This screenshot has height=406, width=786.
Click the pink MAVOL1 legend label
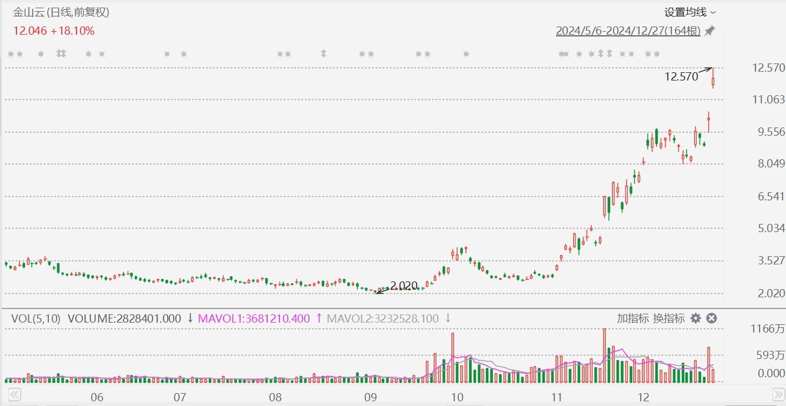coord(254,318)
